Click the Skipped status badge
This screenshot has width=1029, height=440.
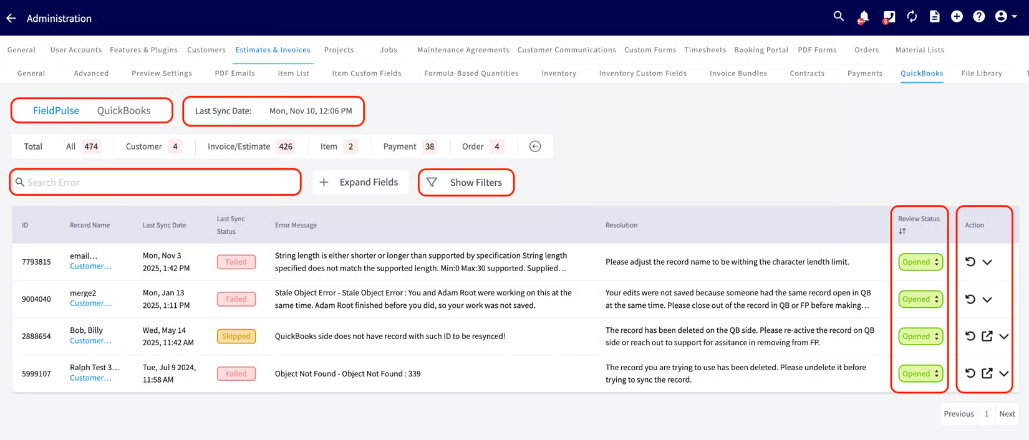(x=236, y=336)
